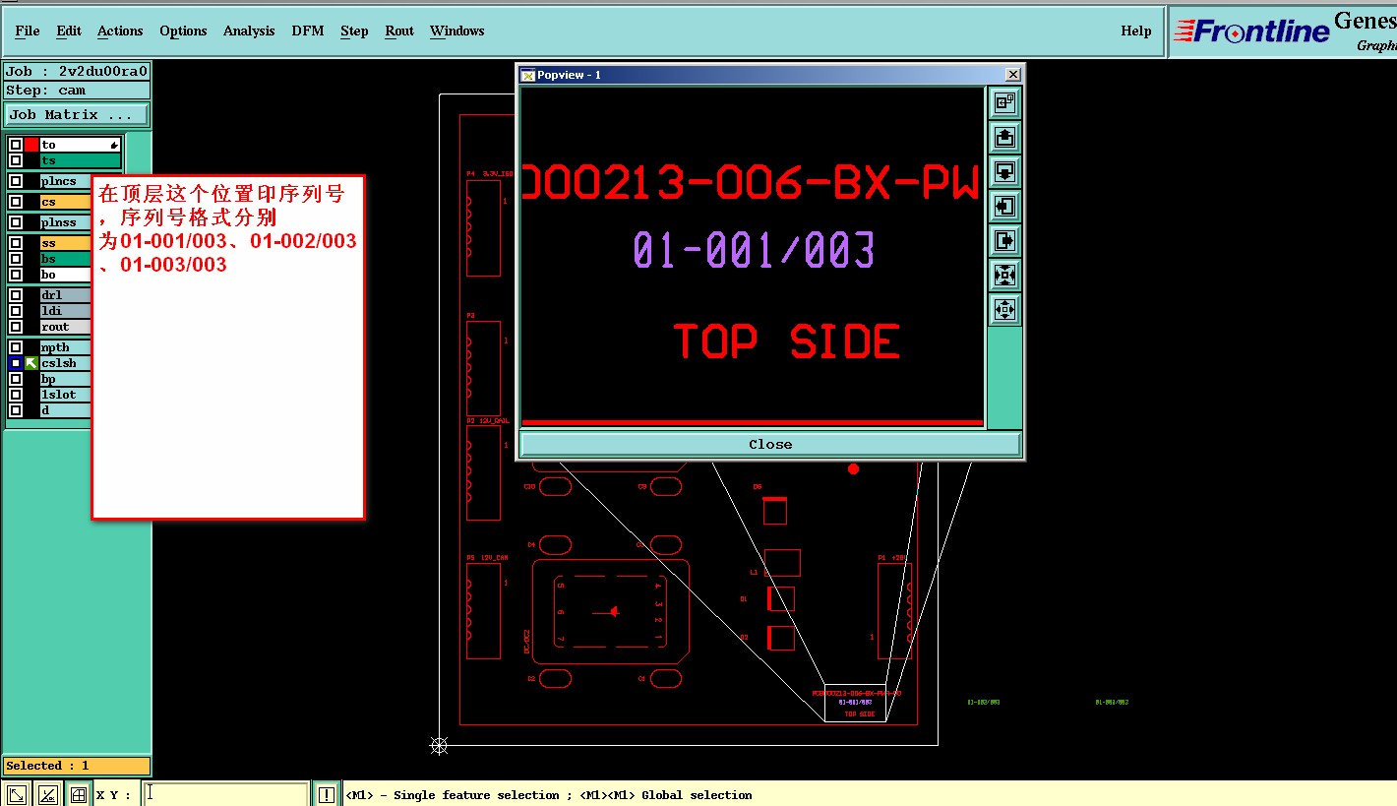Open the File menu

(28, 31)
